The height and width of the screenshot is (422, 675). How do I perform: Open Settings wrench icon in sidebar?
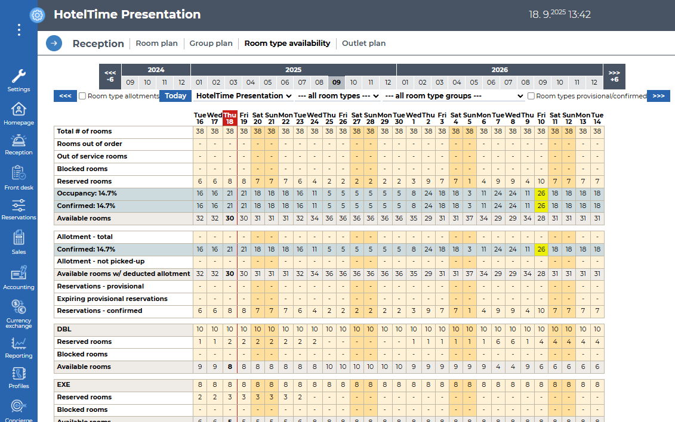click(19, 76)
